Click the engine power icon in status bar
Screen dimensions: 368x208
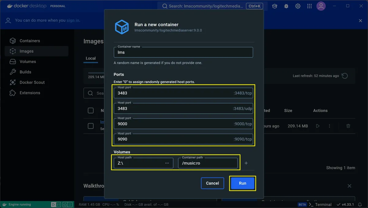coord(65,204)
